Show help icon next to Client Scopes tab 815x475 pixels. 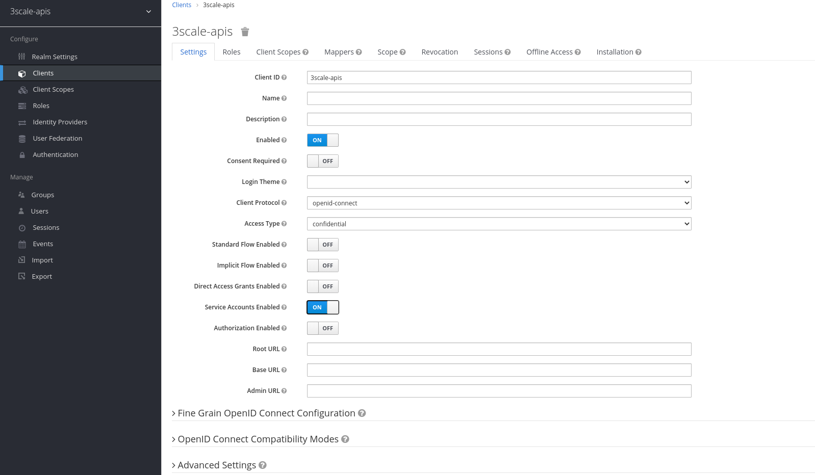305,52
